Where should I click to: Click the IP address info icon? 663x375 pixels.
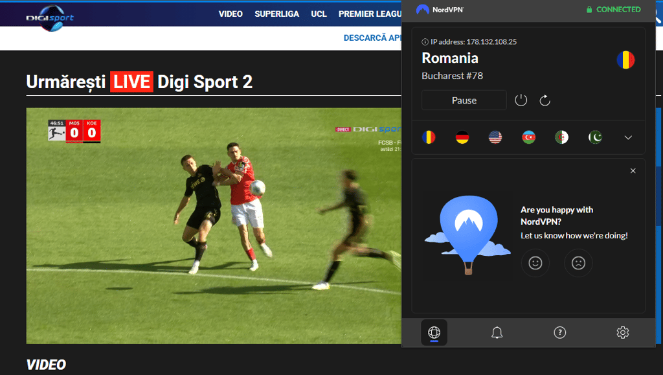(x=425, y=42)
